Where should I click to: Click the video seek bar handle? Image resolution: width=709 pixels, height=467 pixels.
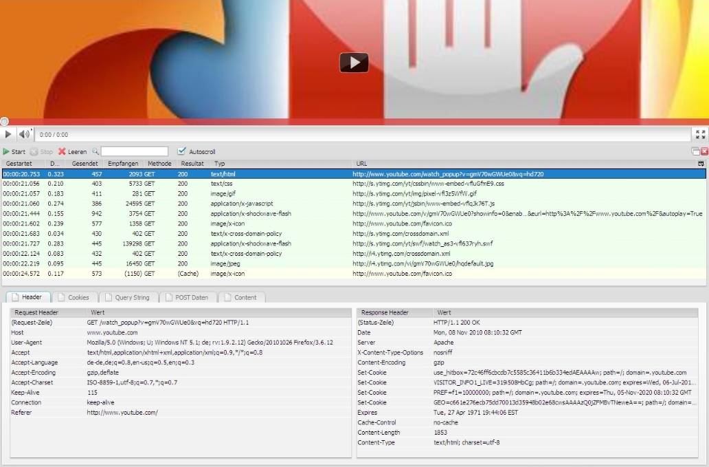point(4,122)
